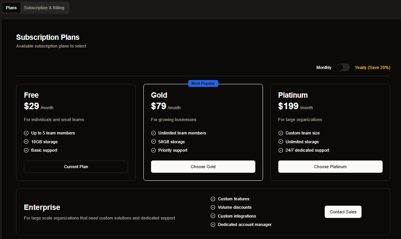401x239 pixels.
Task: Select the Monthly billing label
Action: 324,67
